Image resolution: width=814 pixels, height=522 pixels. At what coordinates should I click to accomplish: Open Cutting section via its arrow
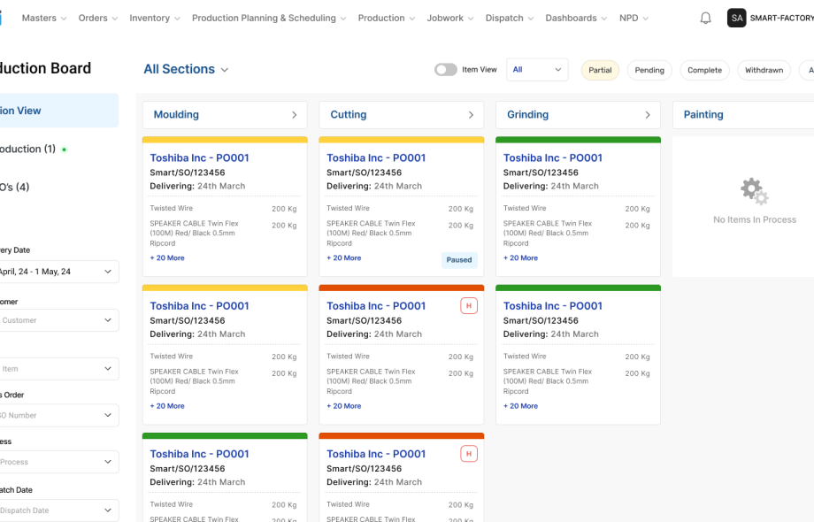[x=471, y=115]
